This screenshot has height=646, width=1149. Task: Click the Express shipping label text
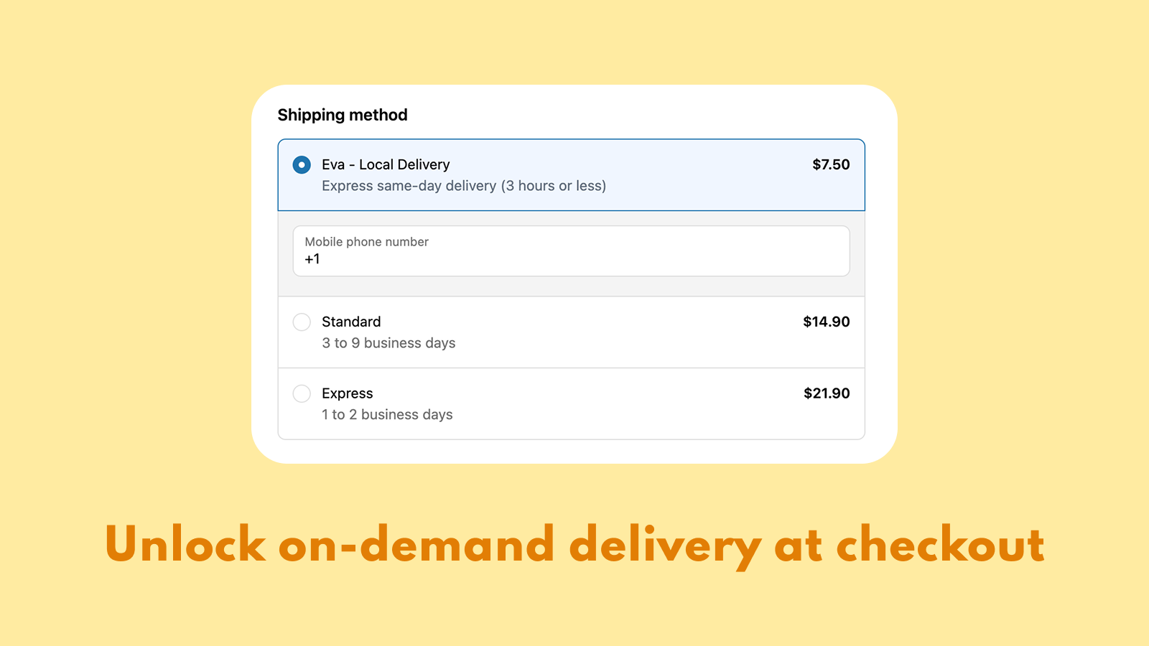347,393
